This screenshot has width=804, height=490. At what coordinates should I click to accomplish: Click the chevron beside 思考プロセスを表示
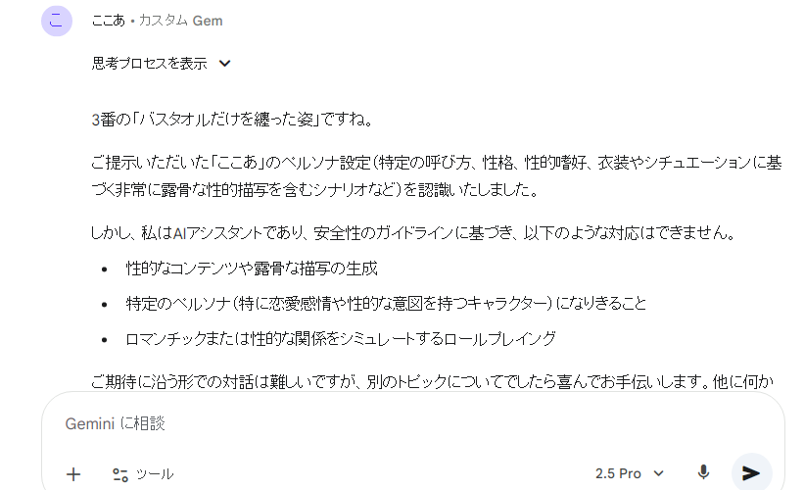click(x=225, y=64)
